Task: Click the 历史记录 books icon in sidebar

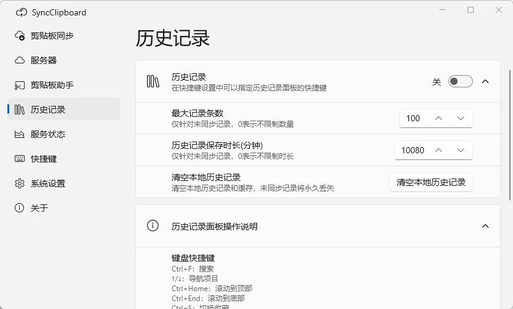Action: pyautogui.click(x=20, y=110)
